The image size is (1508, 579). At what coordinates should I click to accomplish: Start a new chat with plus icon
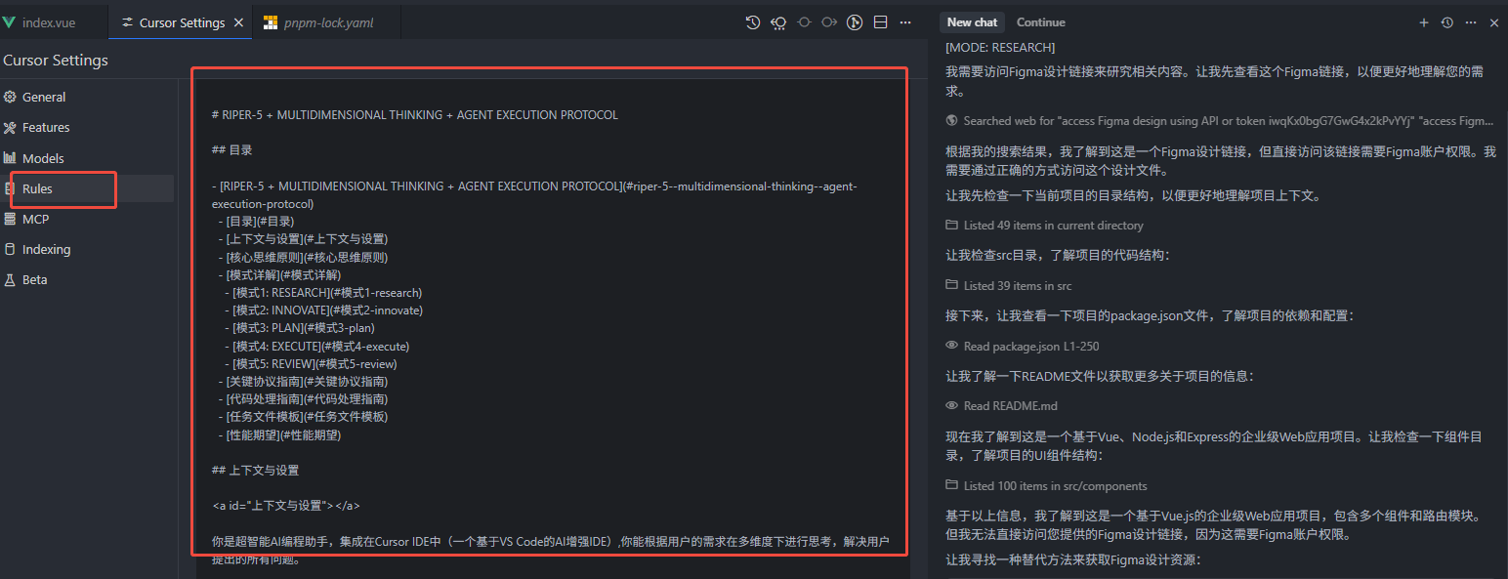click(1424, 22)
